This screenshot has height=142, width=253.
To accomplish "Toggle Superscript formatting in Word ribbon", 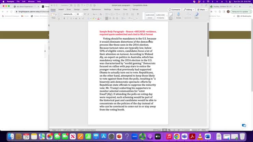I will coord(83,18).
